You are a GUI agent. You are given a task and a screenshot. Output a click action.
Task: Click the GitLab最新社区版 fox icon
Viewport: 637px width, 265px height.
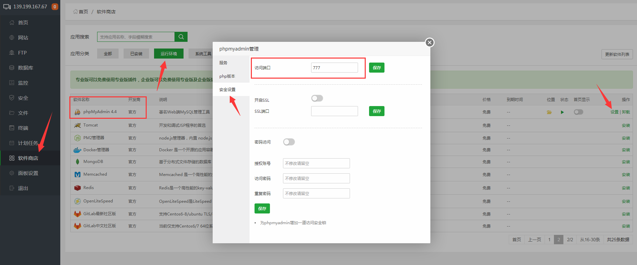(77, 214)
